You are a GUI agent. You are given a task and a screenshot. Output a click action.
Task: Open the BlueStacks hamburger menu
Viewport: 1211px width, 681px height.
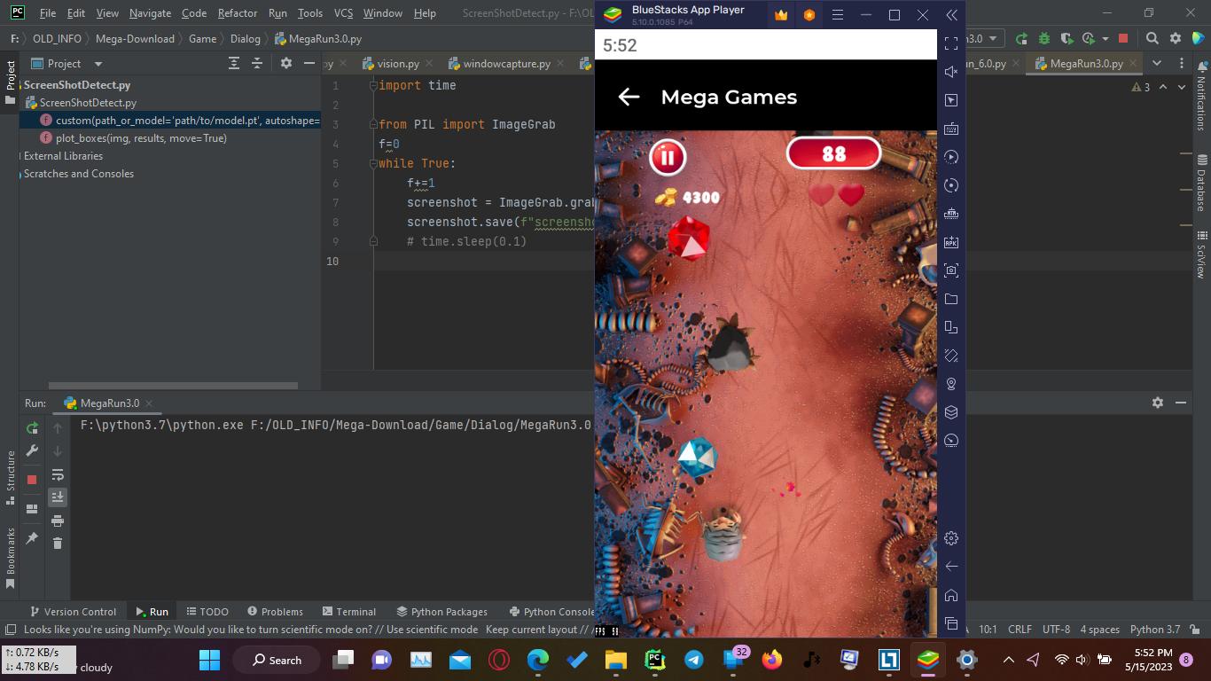(837, 15)
